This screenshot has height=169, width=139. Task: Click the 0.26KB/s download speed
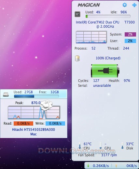[101, 166]
